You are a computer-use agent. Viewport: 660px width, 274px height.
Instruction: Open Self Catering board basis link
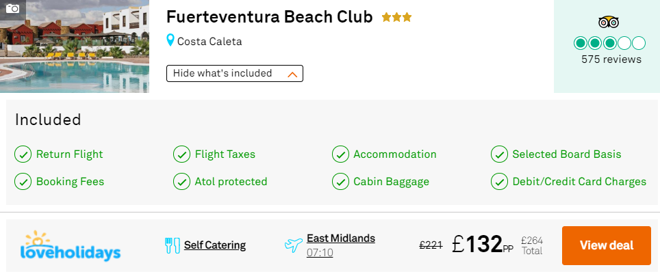pyautogui.click(x=215, y=245)
